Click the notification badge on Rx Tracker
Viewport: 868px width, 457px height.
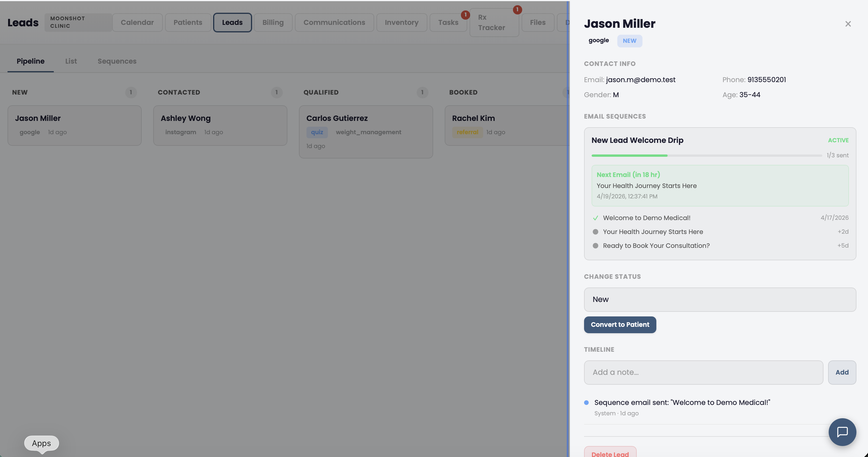click(x=518, y=10)
